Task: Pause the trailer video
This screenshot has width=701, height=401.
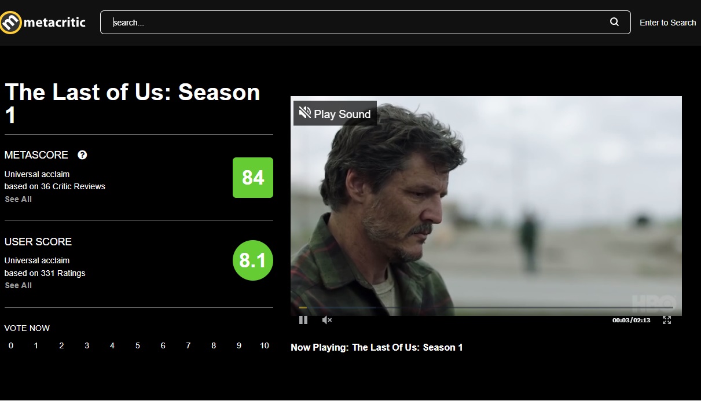Action: click(303, 320)
